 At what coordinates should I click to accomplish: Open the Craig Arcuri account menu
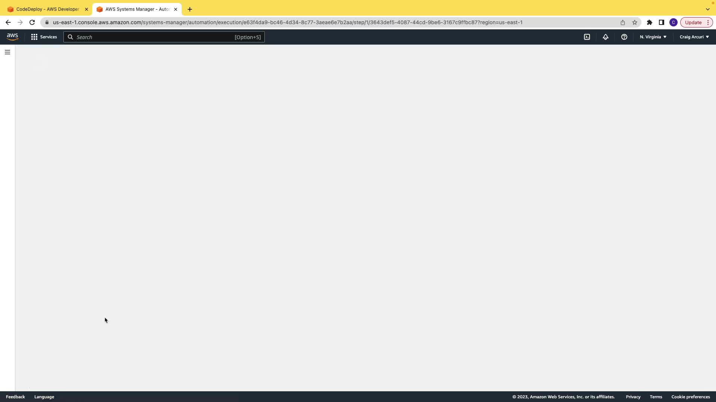tap(694, 37)
